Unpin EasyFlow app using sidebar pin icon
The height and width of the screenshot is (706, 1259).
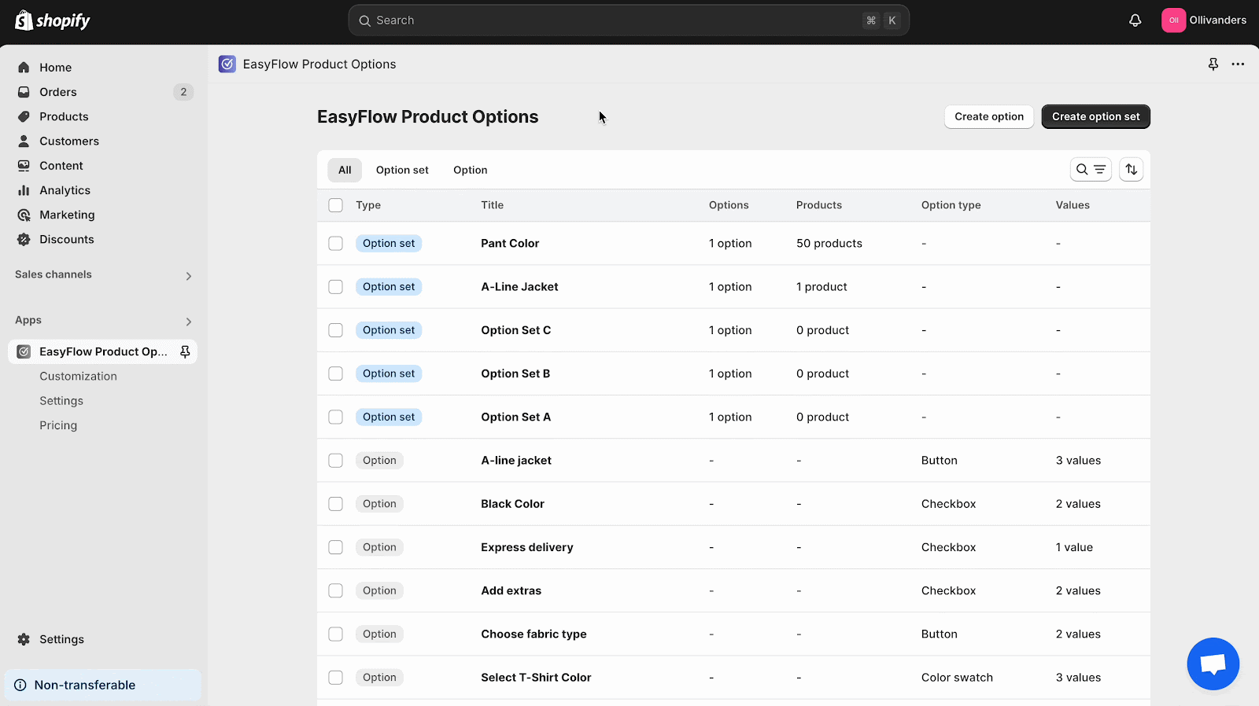185,351
